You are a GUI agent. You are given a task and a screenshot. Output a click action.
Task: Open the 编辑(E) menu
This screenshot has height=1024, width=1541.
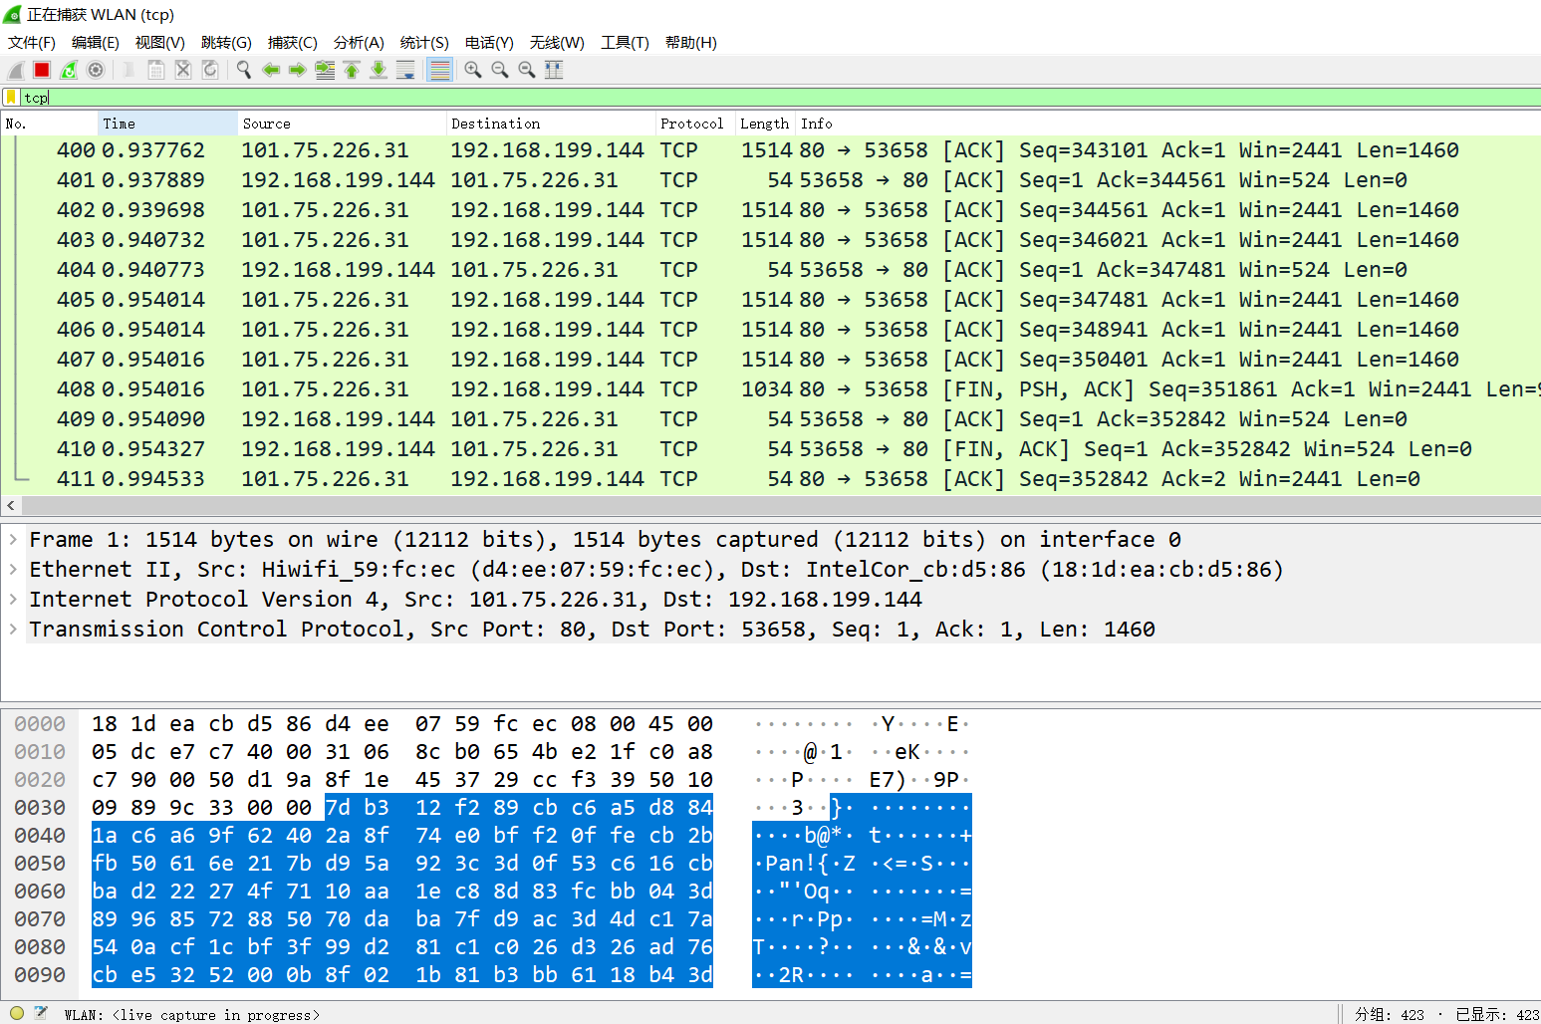[x=96, y=42]
